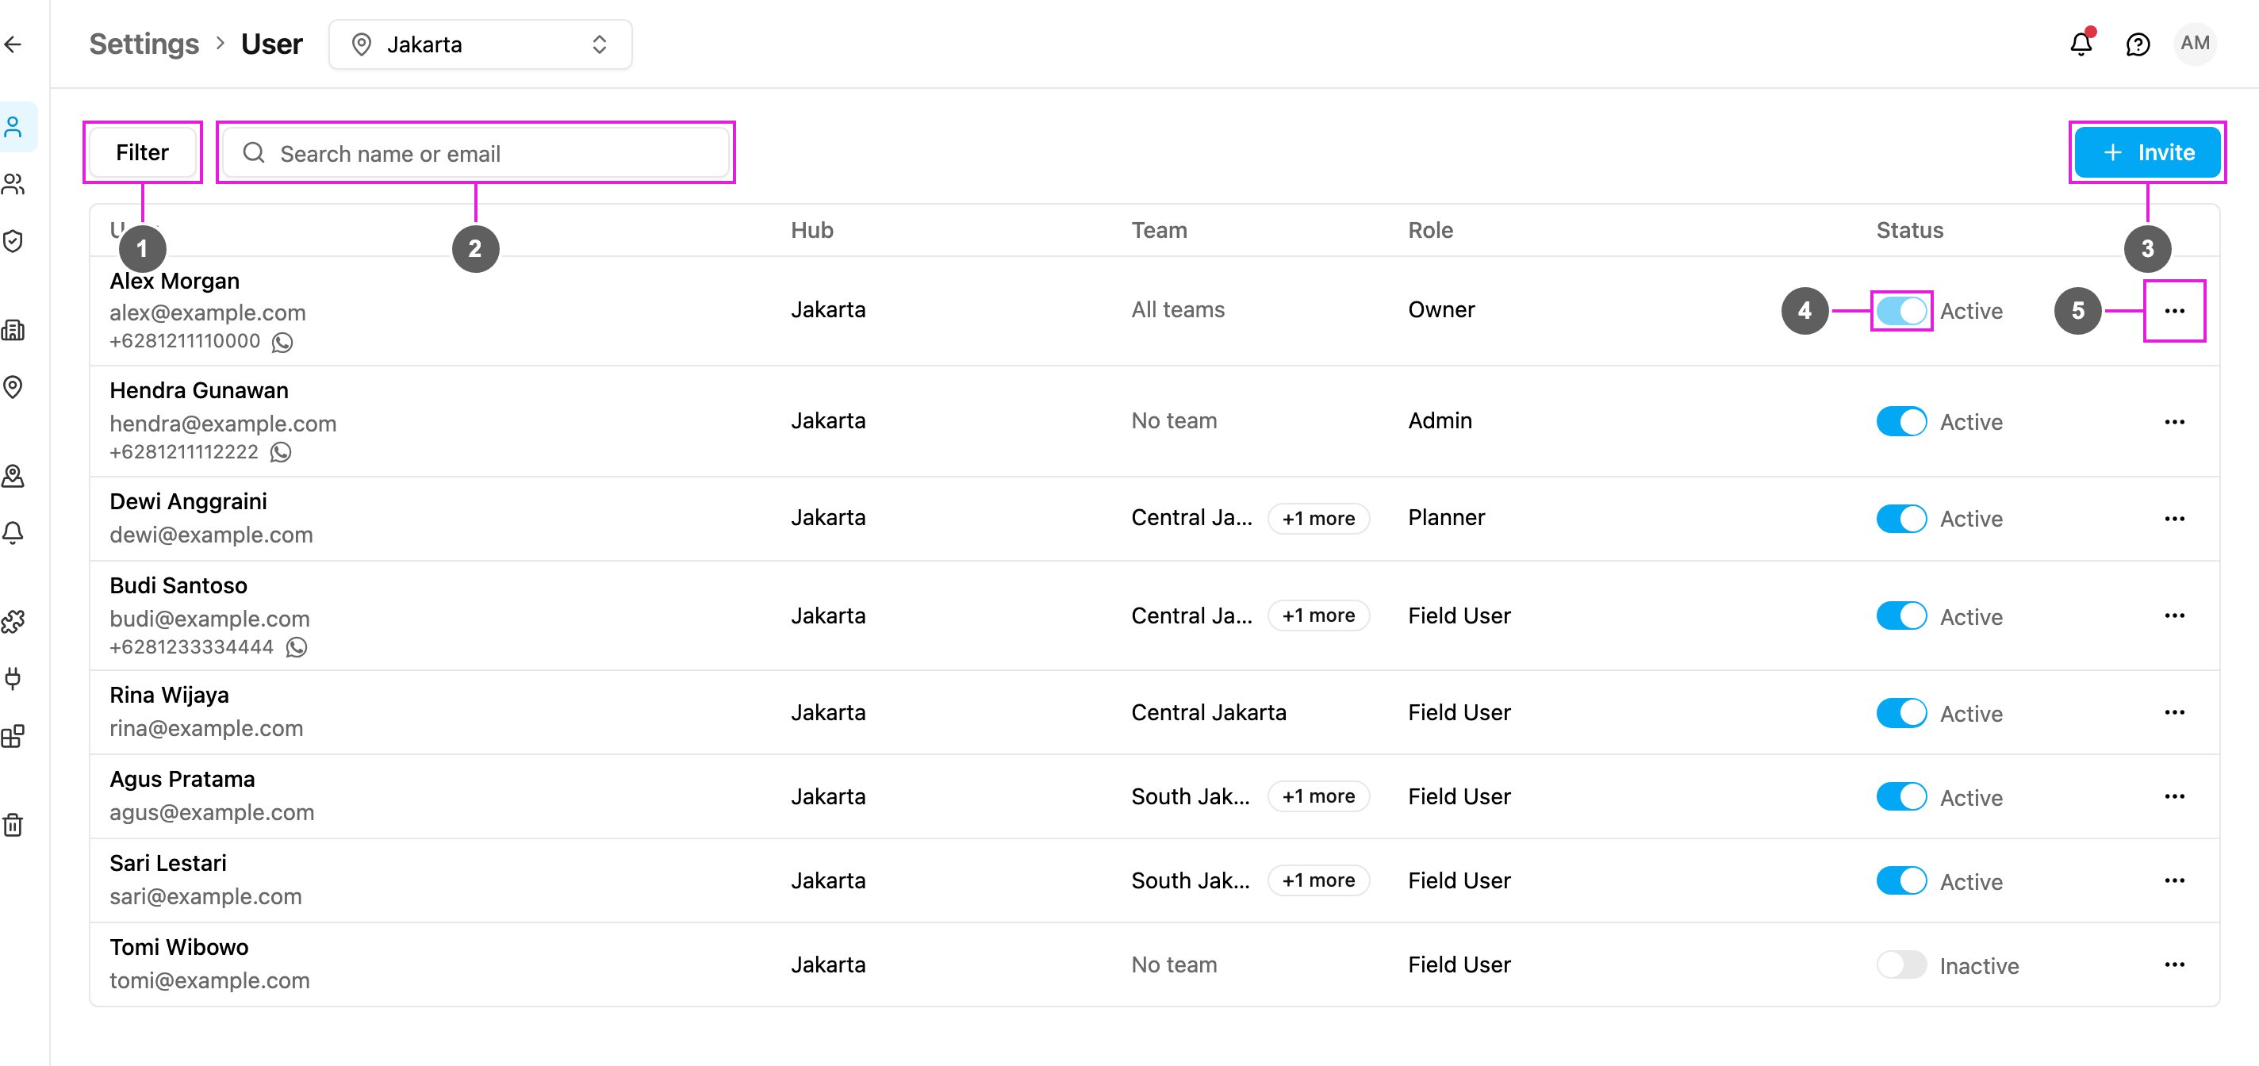Open the trash sidebar icon
Viewport: 2259px width, 1066px height.
click(x=13, y=824)
